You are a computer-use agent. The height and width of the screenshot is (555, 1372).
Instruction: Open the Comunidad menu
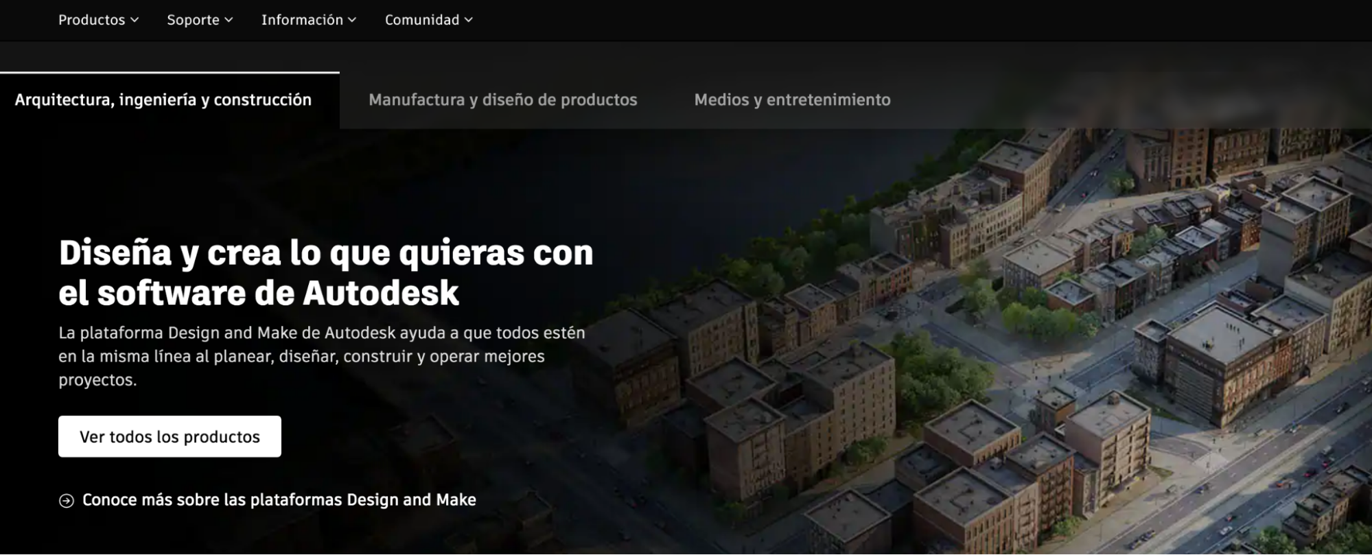(428, 20)
